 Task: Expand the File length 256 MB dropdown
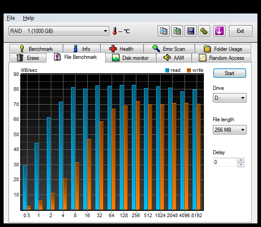[229, 130]
